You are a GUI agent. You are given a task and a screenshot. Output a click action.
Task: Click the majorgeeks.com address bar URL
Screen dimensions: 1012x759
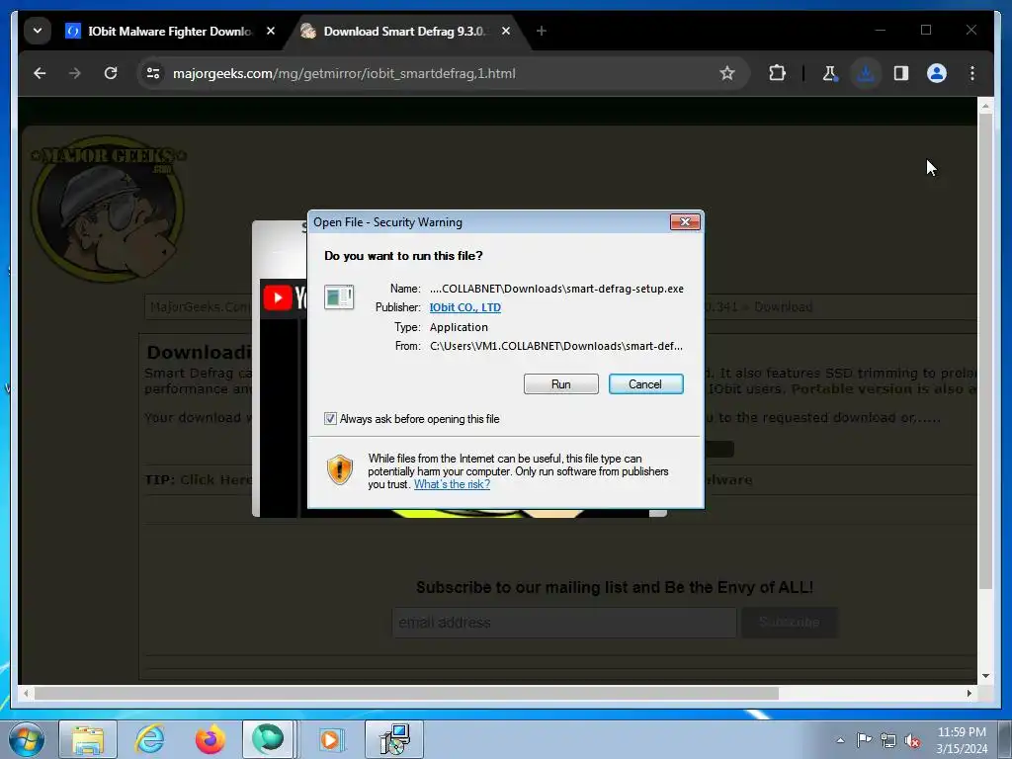coord(344,73)
